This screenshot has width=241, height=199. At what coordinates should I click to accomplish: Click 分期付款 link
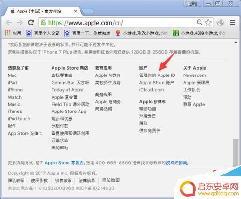point(60,126)
